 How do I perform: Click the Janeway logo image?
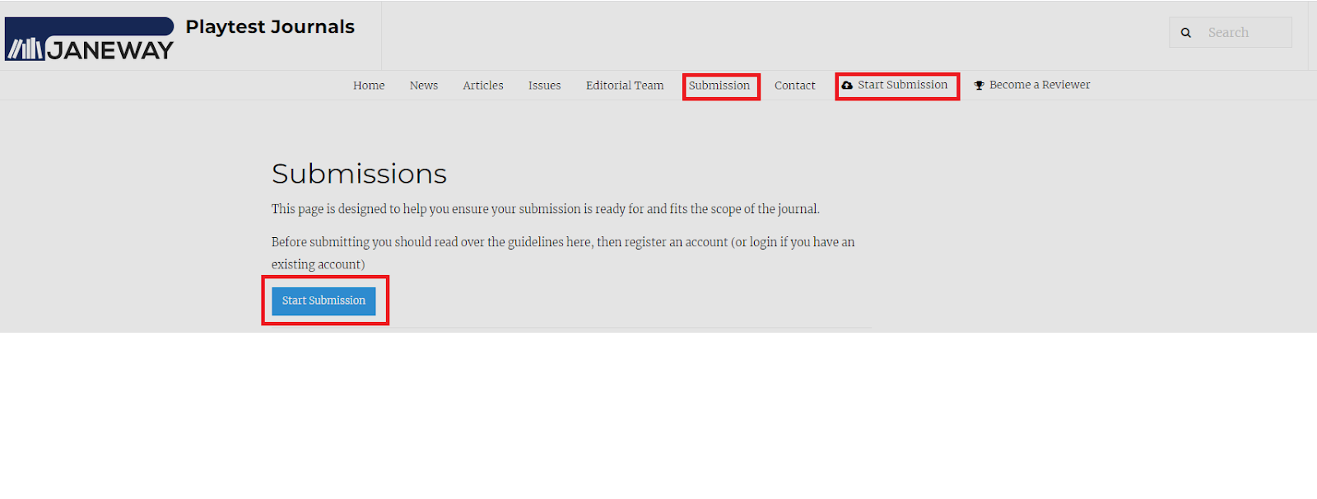pyautogui.click(x=90, y=40)
